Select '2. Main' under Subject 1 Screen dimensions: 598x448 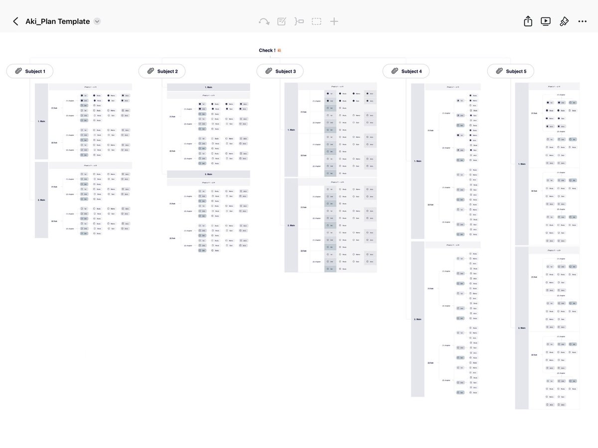41,200
